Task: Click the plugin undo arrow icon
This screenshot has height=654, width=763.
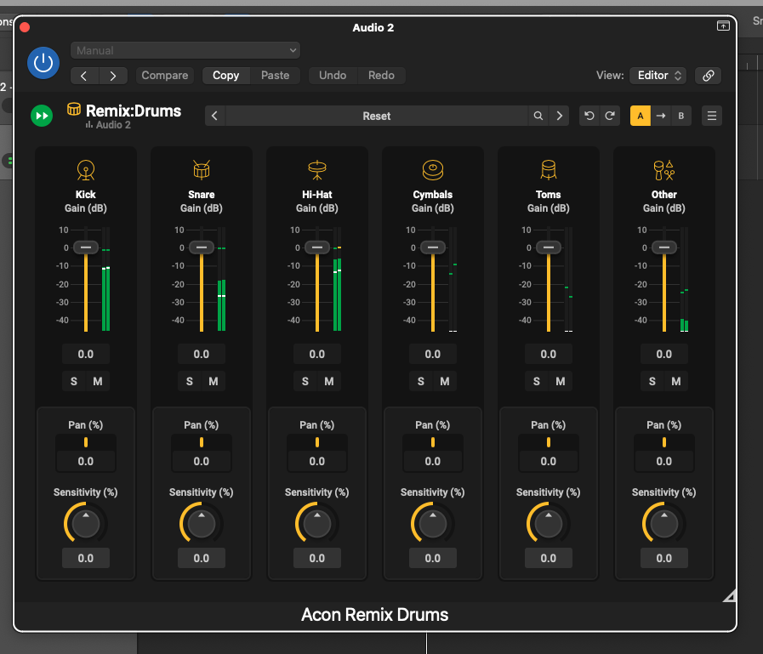Action: pos(589,116)
